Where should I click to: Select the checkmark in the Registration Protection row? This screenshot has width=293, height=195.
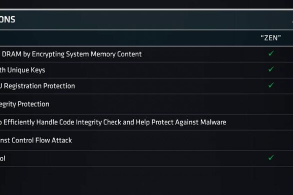click(271, 85)
